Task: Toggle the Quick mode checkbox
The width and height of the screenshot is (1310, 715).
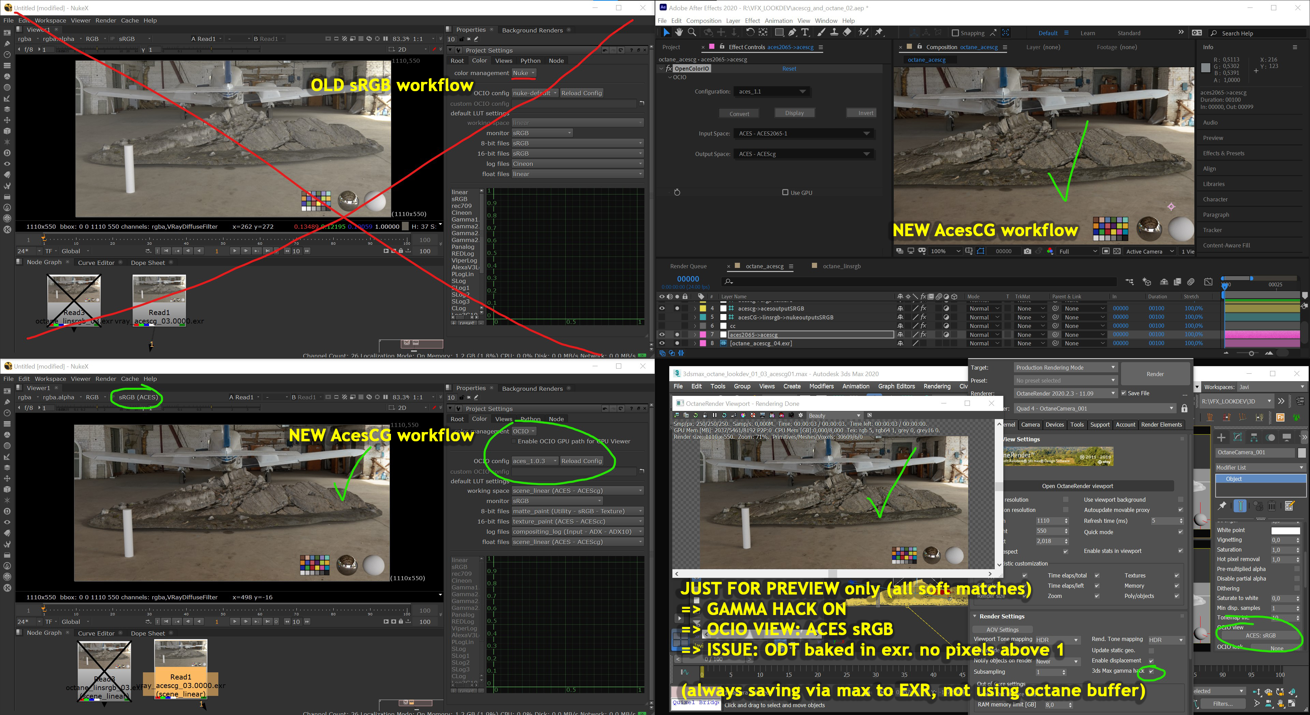Action: pyautogui.click(x=1180, y=532)
